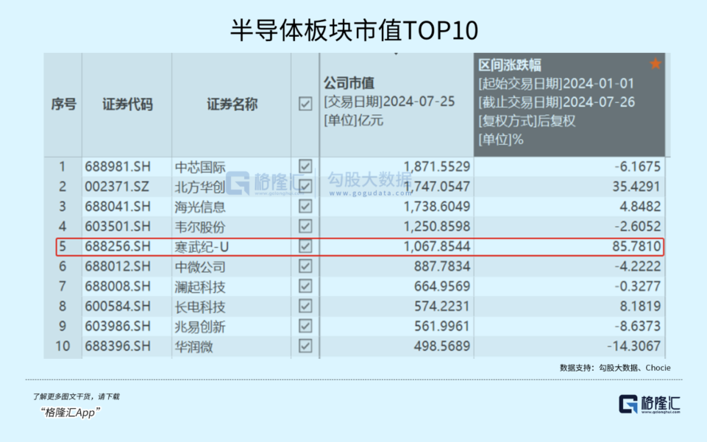Click stock code 600584.SH
707x442 pixels.
click(118, 307)
